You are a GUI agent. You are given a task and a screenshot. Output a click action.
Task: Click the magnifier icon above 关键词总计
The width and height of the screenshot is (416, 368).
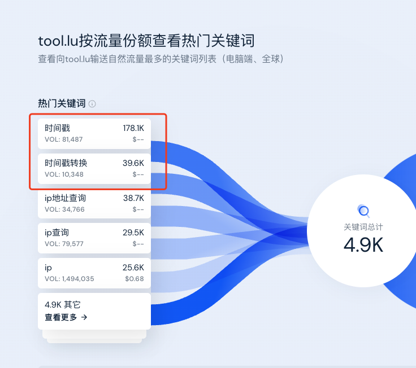364,212
